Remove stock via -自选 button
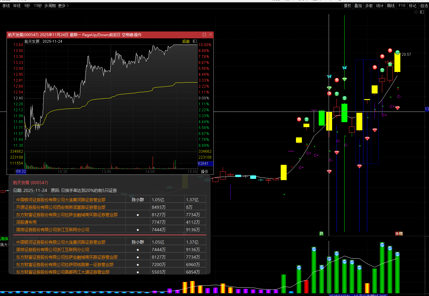429x296 pixels. pyautogui.click(x=423, y=6)
